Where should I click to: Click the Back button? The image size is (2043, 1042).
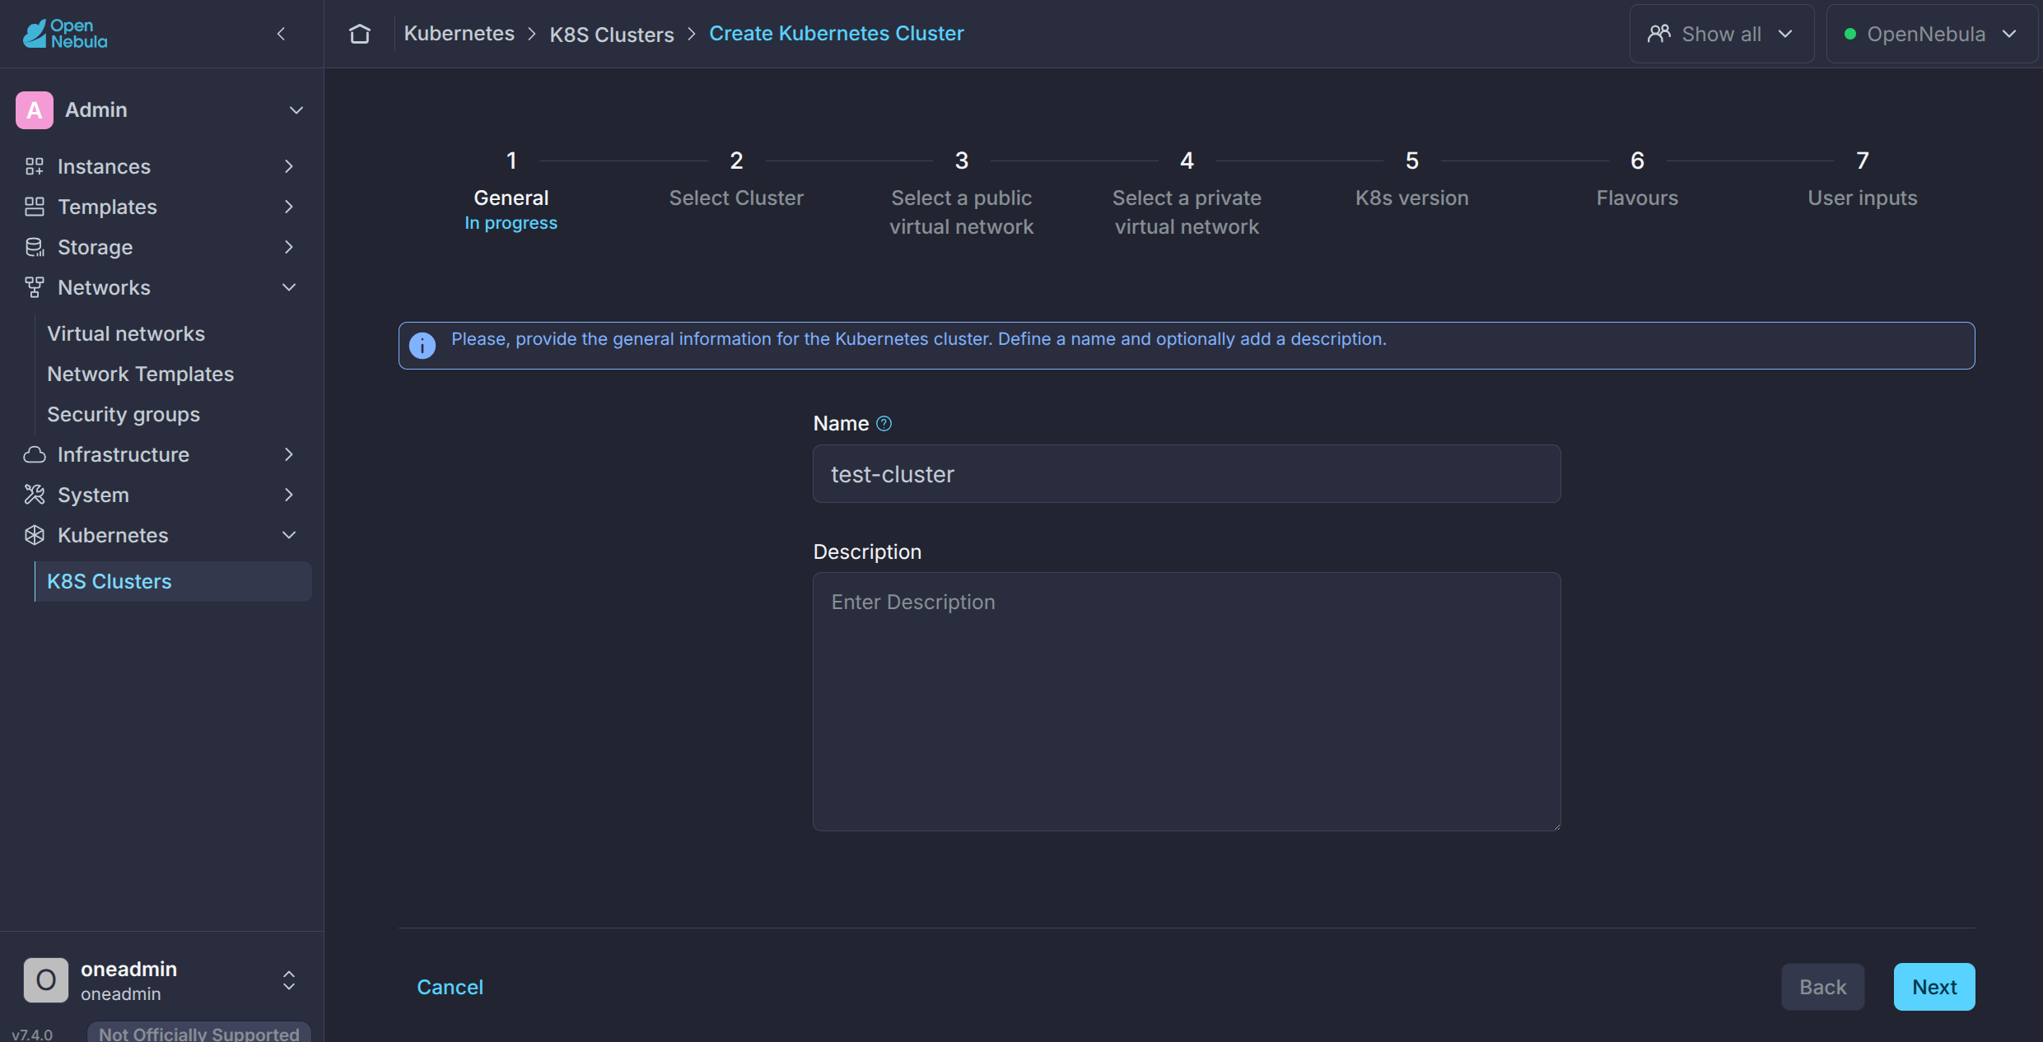(1822, 987)
